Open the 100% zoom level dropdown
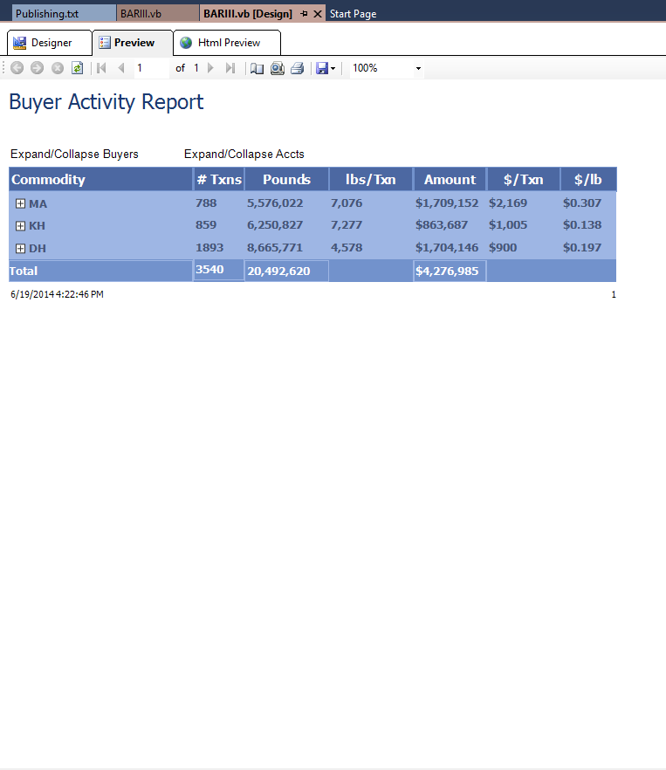The width and height of the screenshot is (666, 770). tap(418, 68)
